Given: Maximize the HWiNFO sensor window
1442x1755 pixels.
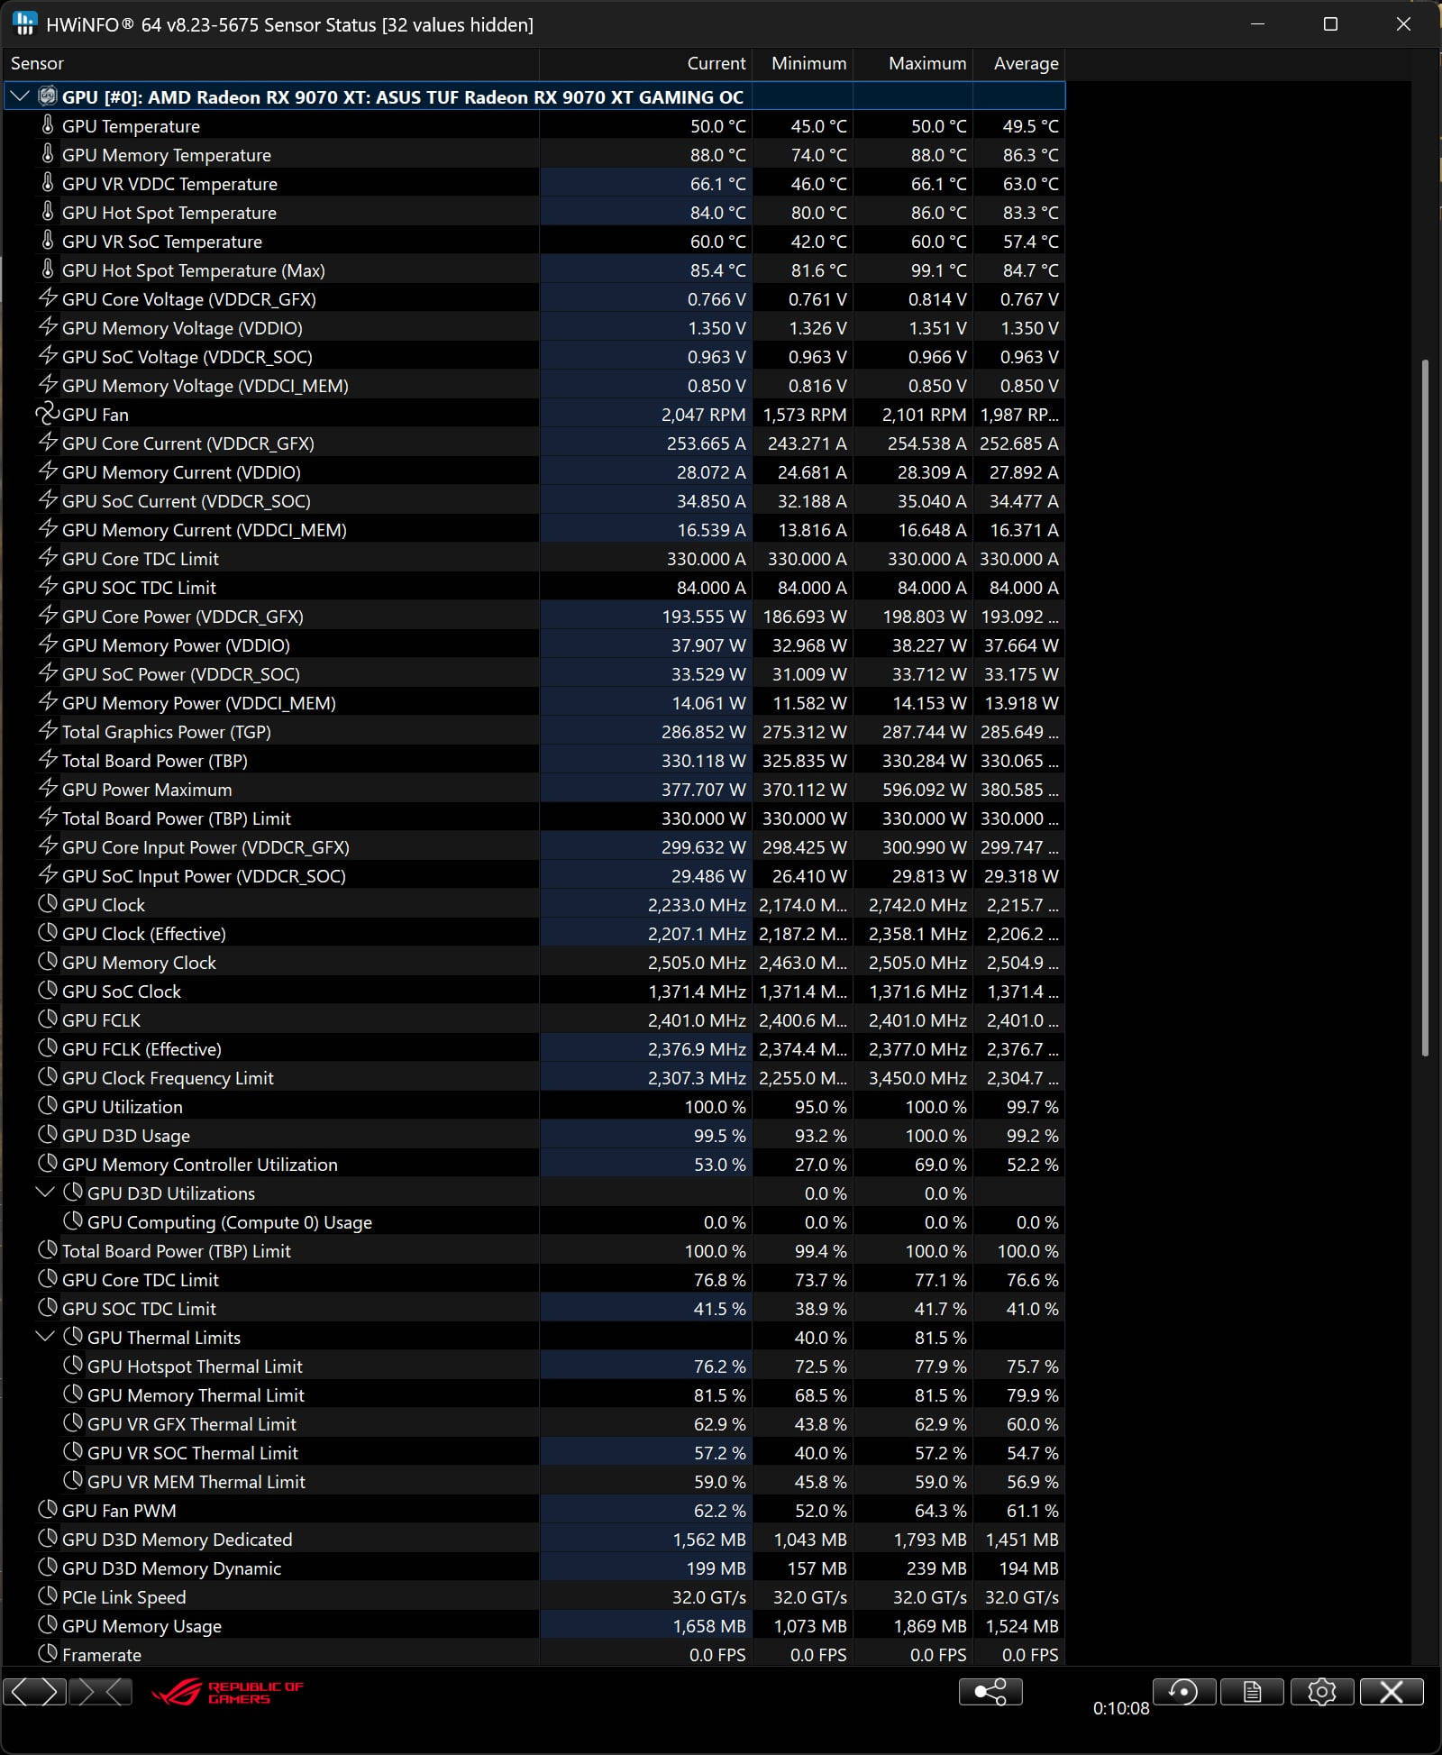Looking at the screenshot, I should point(1329,24).
